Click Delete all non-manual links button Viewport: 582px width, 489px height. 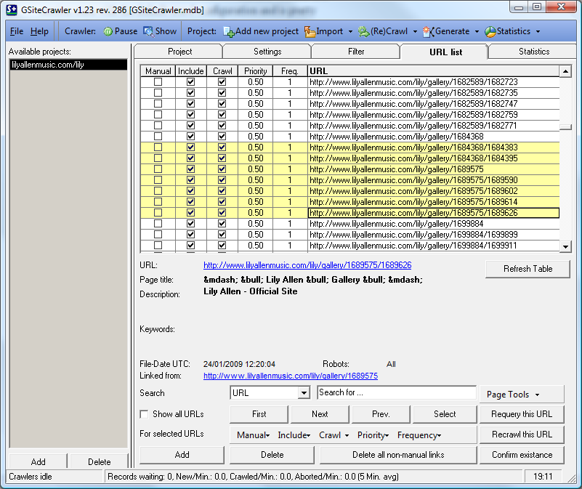pos(398,455)
